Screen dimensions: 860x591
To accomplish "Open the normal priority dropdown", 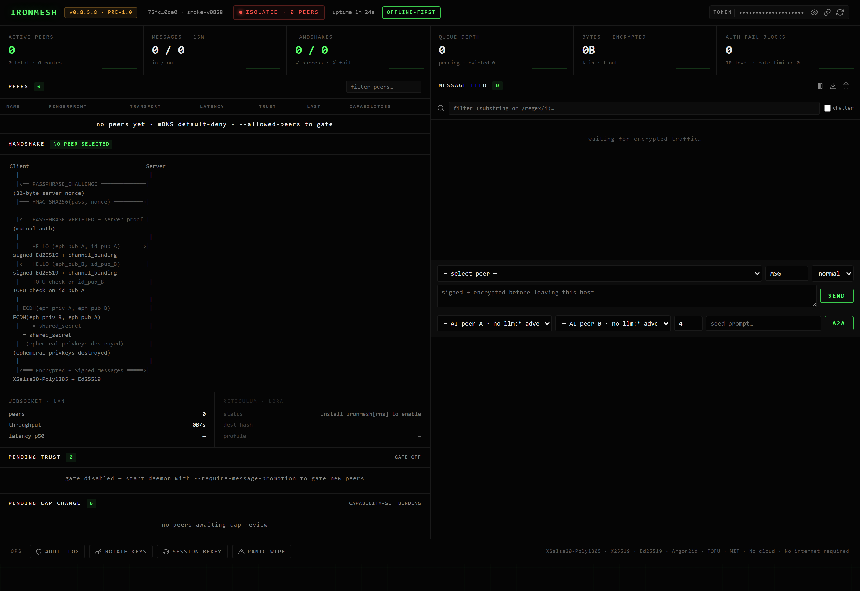I will tap(833, 274).
